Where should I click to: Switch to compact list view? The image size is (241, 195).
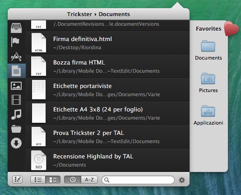click(x=38, y=180)
